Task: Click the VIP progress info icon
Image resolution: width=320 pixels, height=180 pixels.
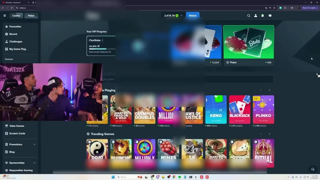Action: [x=98, y=46]
